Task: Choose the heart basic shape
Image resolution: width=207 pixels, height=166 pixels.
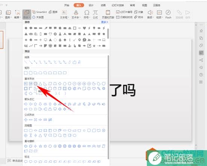Action: [x=94, y=88]
